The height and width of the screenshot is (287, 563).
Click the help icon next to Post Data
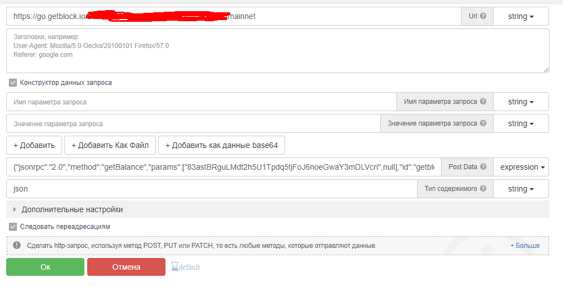point(483,167)
